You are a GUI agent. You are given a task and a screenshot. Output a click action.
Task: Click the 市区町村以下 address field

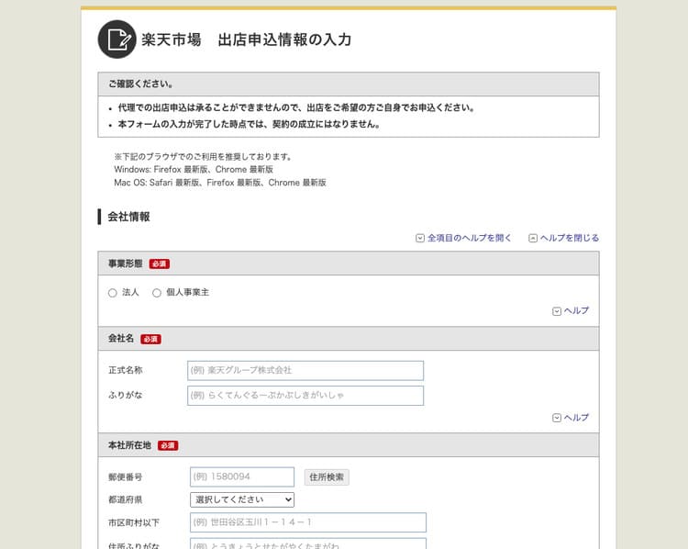(308, 522)
